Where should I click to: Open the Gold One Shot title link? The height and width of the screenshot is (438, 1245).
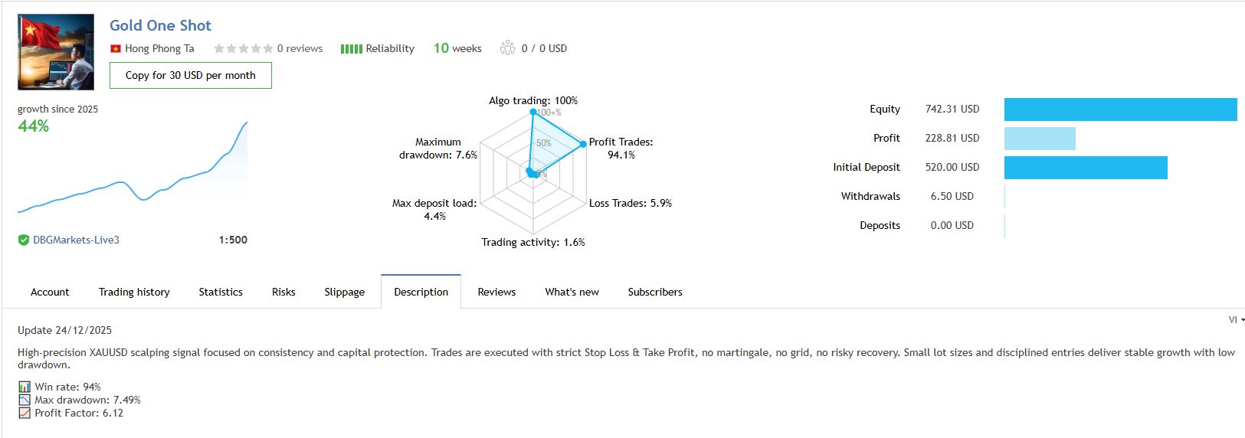[x=160, y=25]
